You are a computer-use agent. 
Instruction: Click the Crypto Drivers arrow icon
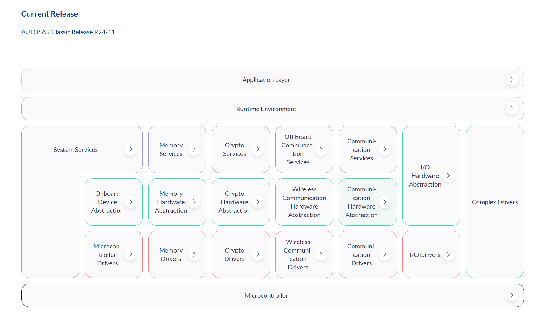tap(258, 254)
